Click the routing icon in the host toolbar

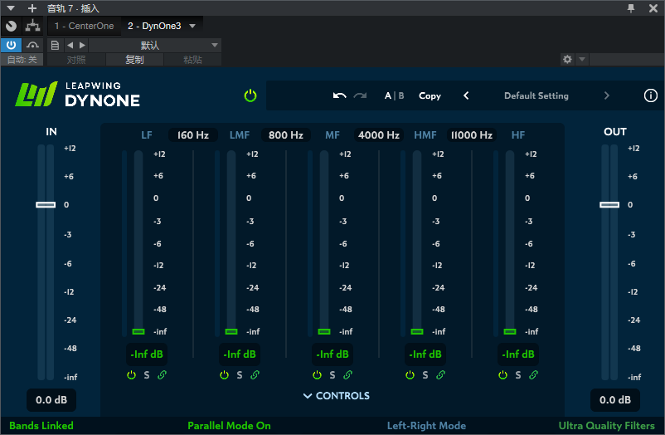[32, 26]
